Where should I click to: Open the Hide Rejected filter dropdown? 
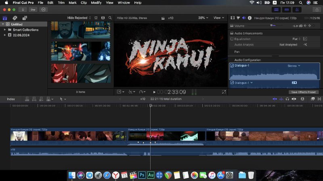[79, 18]
